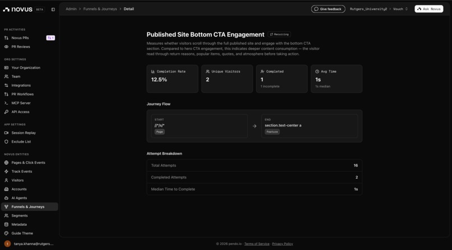The width and height of the screenshot is (452, 250).
Task: Open the Vouch app switcher dropdown
Action: click(x=400, y=9)
